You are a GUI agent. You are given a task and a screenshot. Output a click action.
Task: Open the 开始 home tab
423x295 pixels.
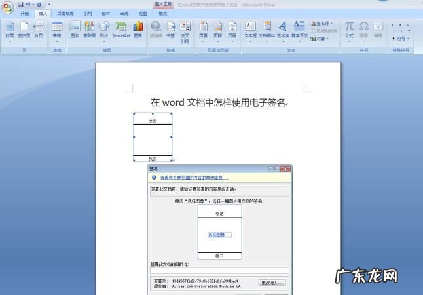coord(25,13)
